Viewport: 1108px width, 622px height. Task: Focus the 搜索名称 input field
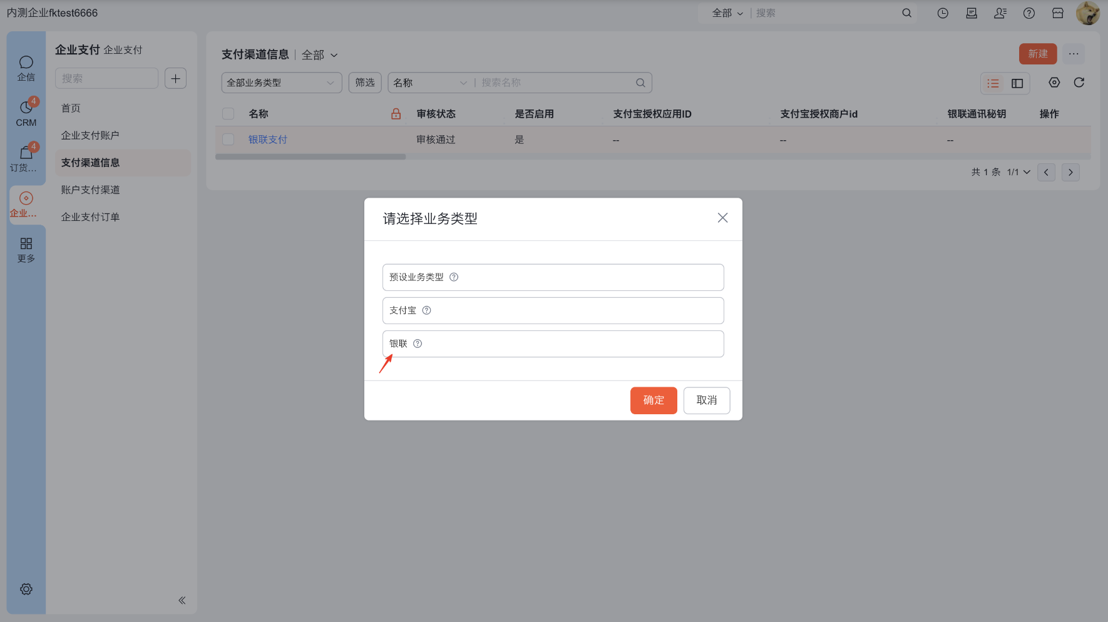(x=556, y=83)
